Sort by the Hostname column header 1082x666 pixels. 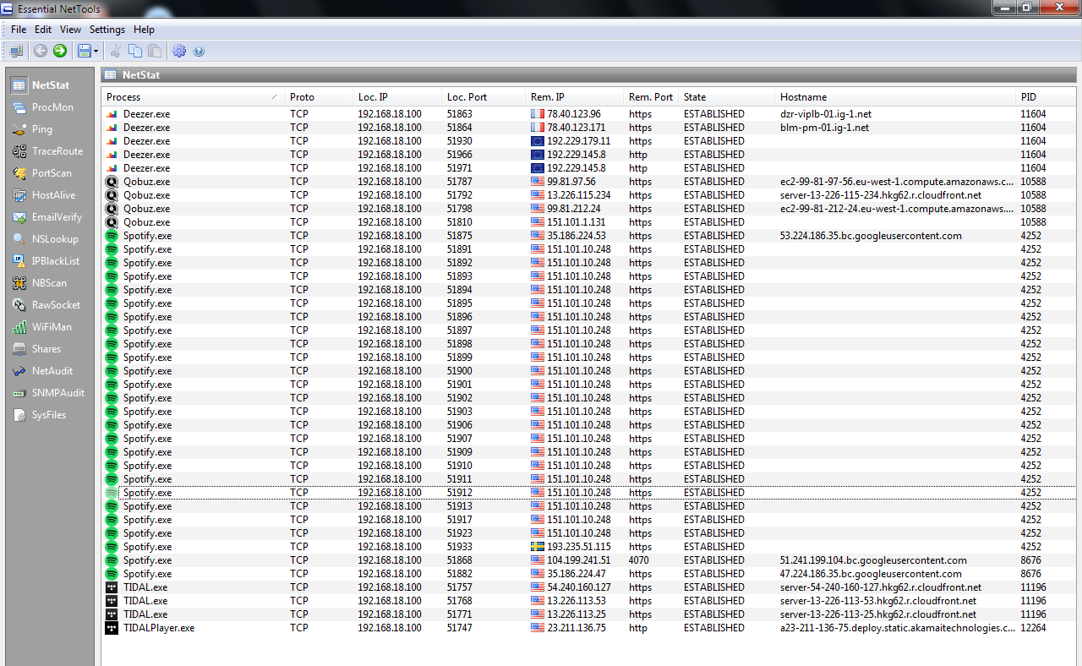click(x=895, y=97)
